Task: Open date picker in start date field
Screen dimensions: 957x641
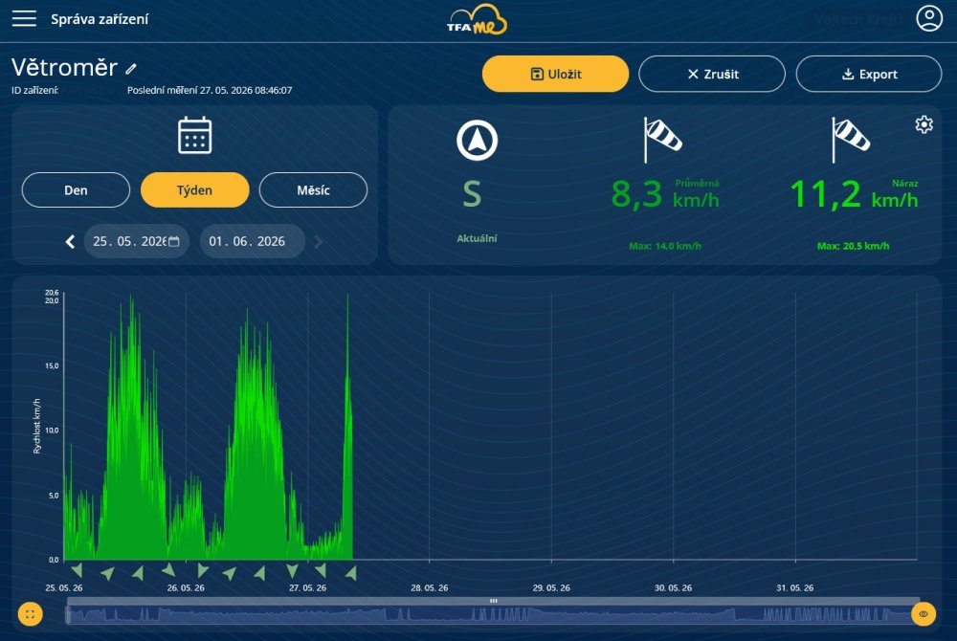Action: (174, 241)
